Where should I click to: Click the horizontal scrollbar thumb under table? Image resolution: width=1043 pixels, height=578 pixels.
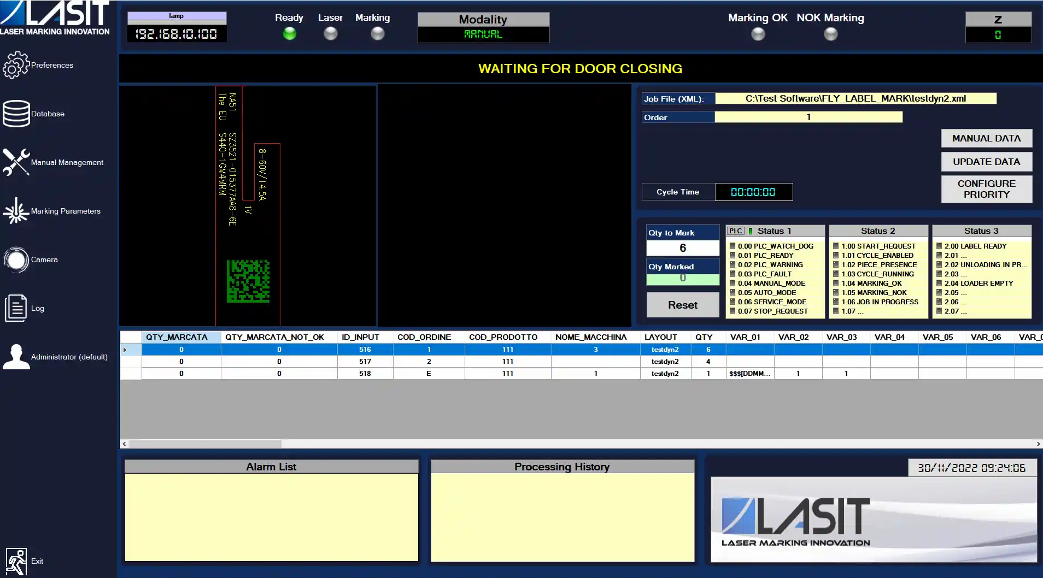[205, 444]
